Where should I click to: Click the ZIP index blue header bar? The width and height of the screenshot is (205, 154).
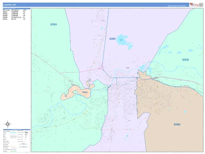(x=17, y=9)
